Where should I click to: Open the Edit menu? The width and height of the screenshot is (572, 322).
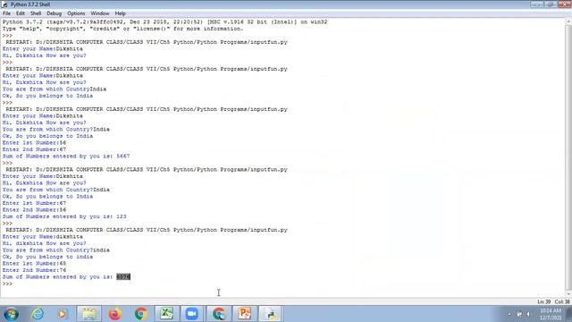(x=21, y=13)
